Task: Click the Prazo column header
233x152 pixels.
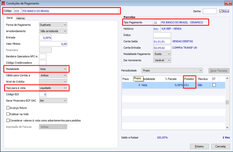Action: 126,79
